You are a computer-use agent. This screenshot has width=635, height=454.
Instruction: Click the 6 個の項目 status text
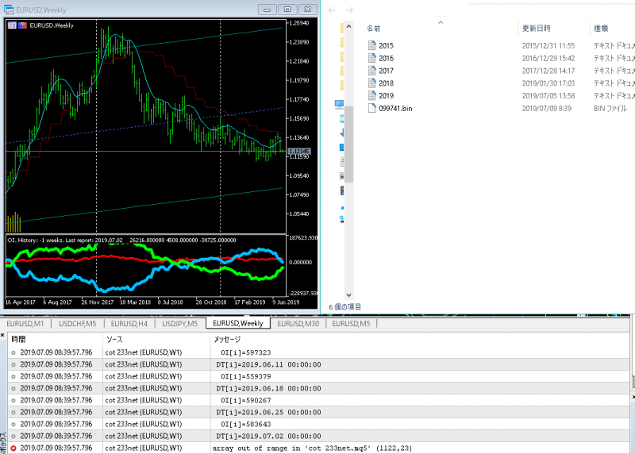click(344, 307)
